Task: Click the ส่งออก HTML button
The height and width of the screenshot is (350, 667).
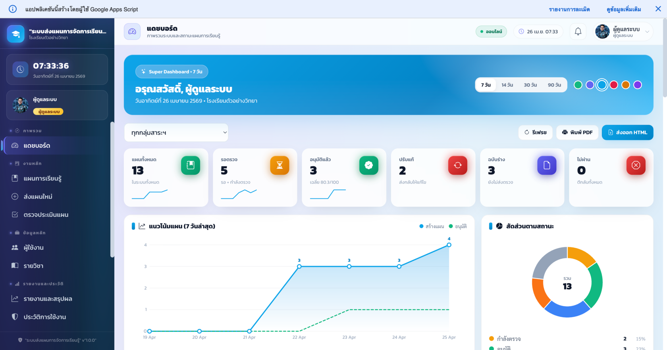Action: pos(627,132)
